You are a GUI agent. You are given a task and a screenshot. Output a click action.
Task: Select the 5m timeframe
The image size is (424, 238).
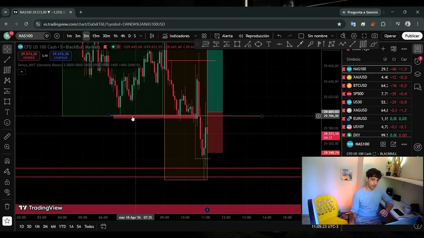coord(86,36)
